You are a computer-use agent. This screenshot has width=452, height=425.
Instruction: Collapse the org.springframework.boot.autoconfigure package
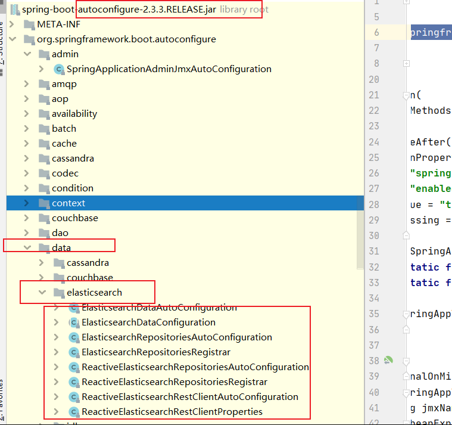(13, 39)
